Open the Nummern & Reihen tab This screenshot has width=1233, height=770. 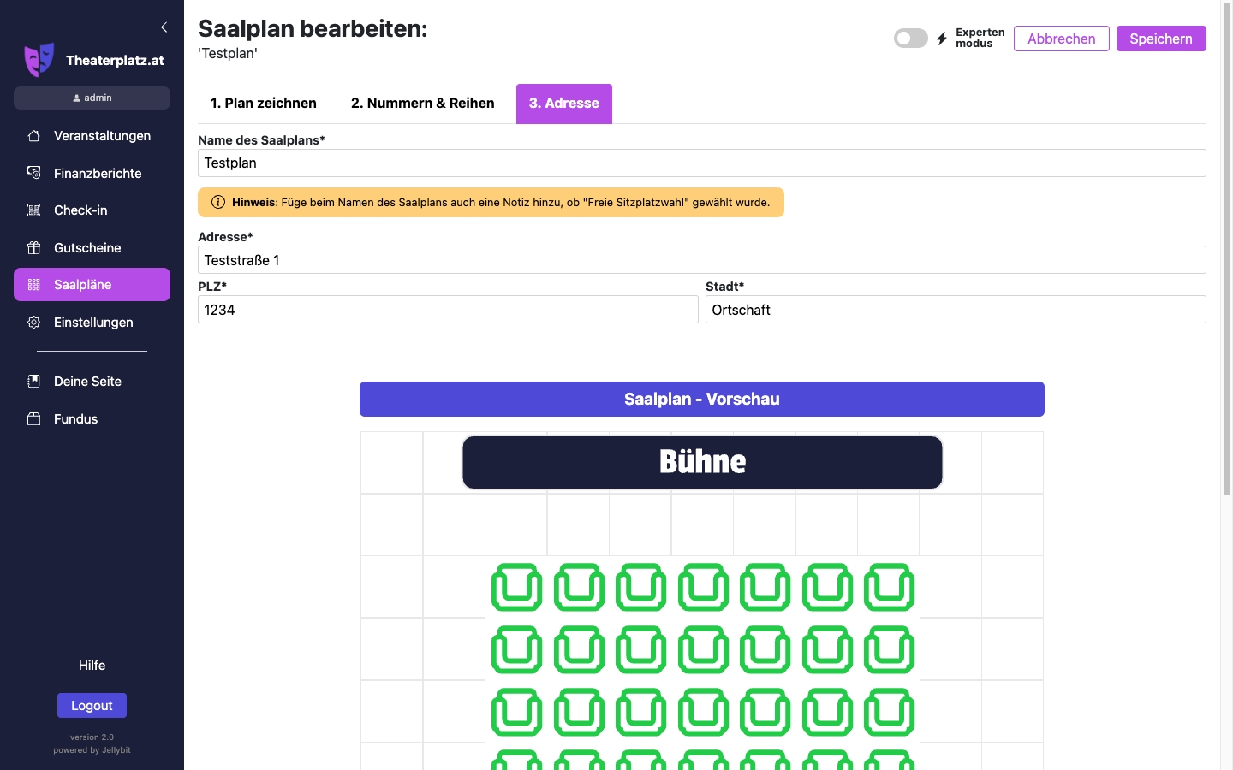click(x=422, y=103)
